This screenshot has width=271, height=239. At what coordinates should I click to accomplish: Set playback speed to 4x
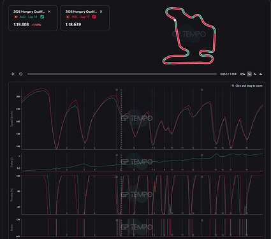tap(261, 74)
